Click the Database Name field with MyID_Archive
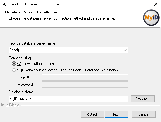Screen dimensions: 161x122 pos(68,99)
